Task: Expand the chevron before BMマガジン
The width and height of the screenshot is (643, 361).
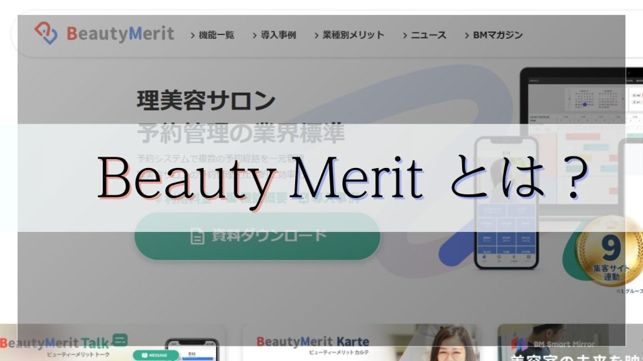Action: 467,36
